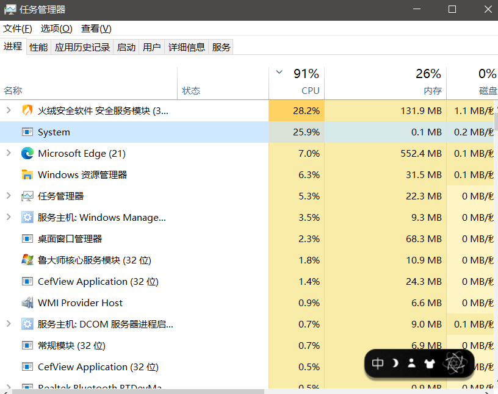Expand the 服务主机: DCOM process group
The height and width of the screenshot is (394, 498).
point(9,324)
